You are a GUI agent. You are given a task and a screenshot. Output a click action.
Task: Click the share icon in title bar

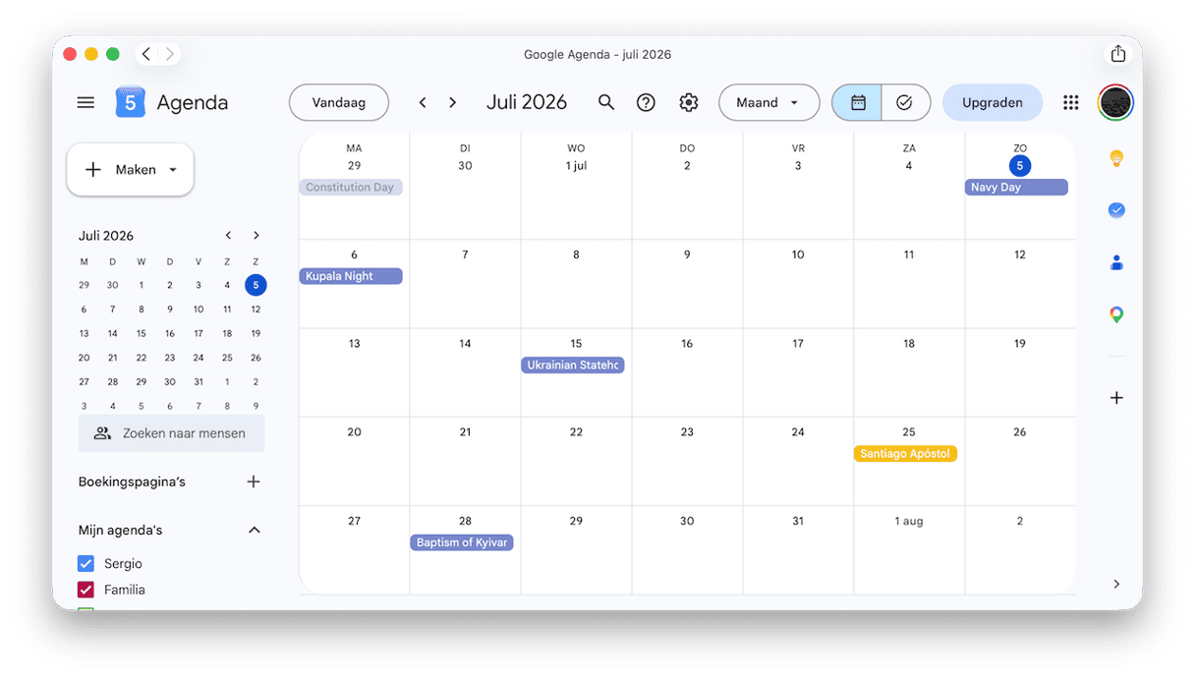[x=1117, y=54]
